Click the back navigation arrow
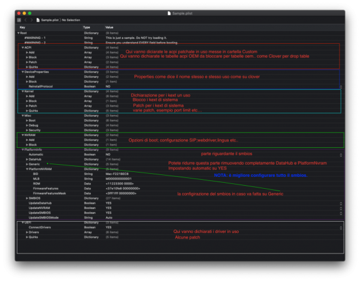The height and width of the screenshot is (281, 360). [x=26, y=20]
